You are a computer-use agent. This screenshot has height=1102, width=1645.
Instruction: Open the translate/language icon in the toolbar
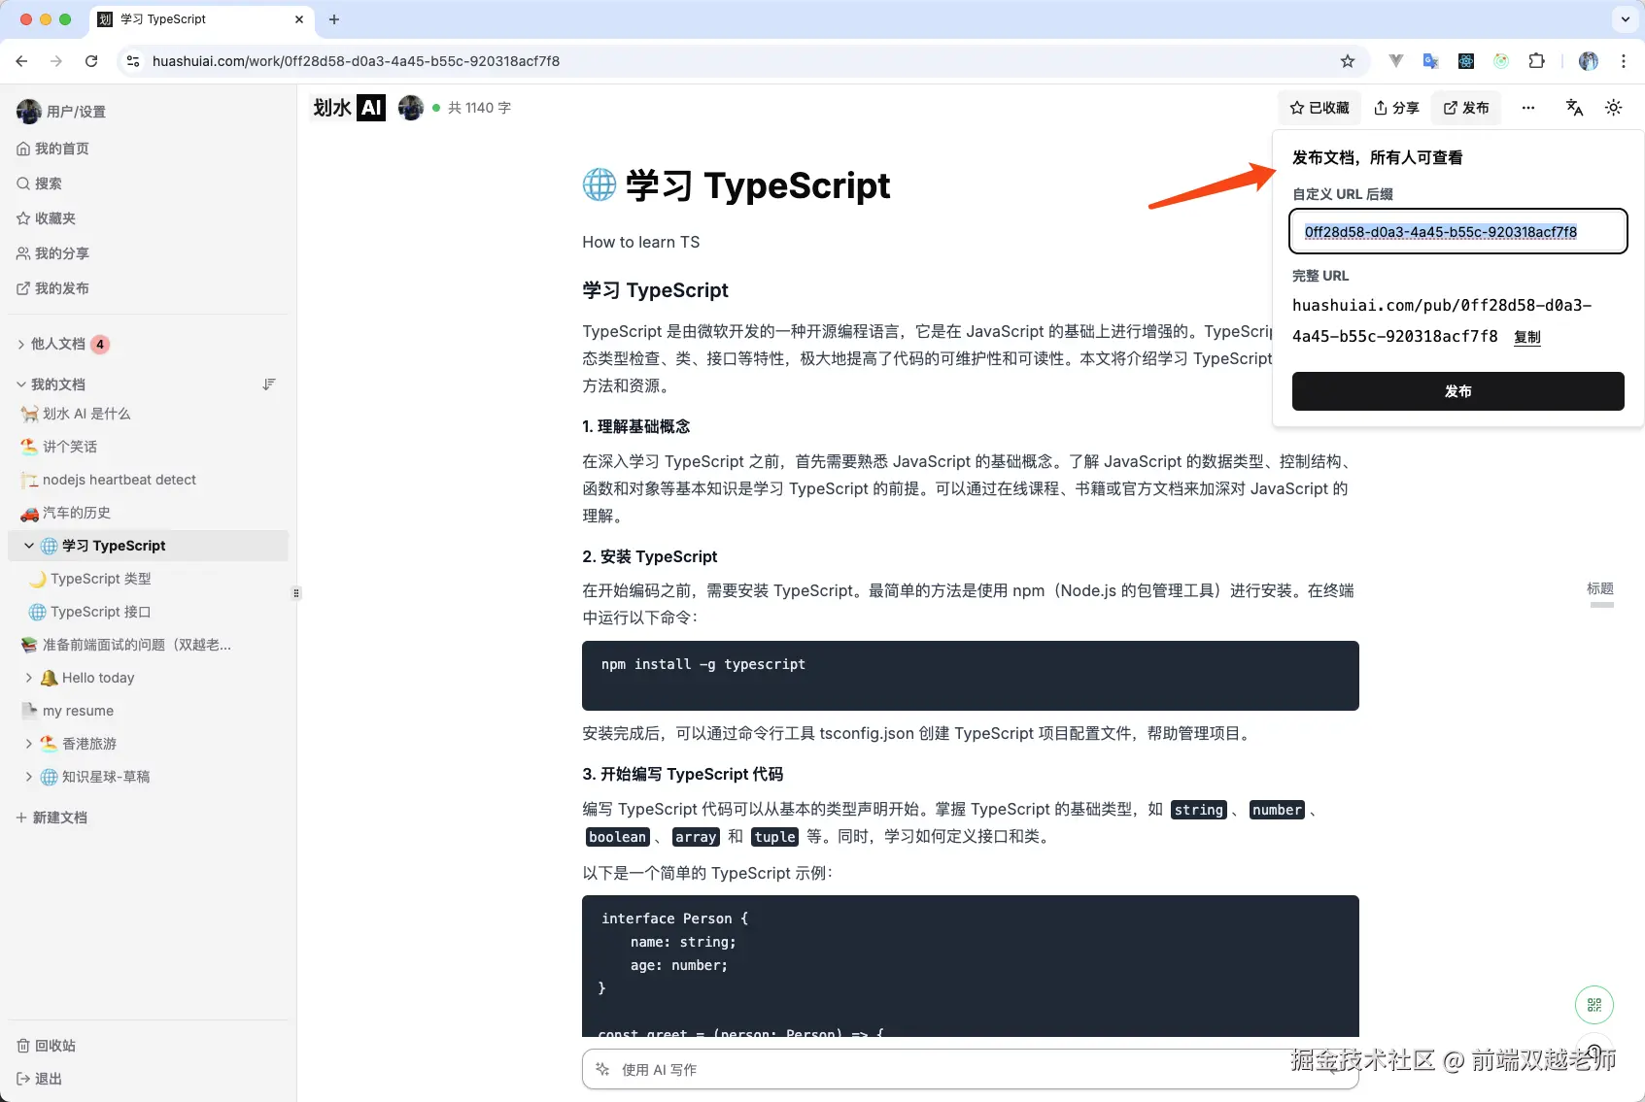[1574, 108]
